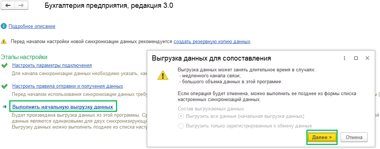Image resolution: width=380 pixels, height=149 pixels.
Task: Click dialog title 'Выгрузка данных для сопоставления'
Action: [x=211, y=58]
